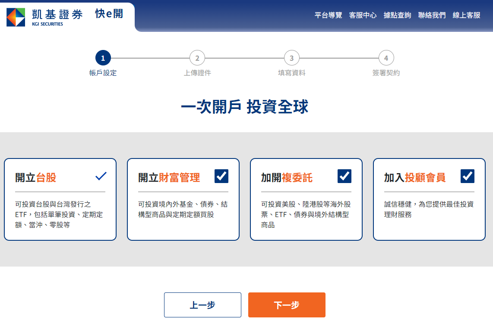The image size is (493, 323).
Task: Select step 2 circle 上傳證件
Action: coord(197,58)
